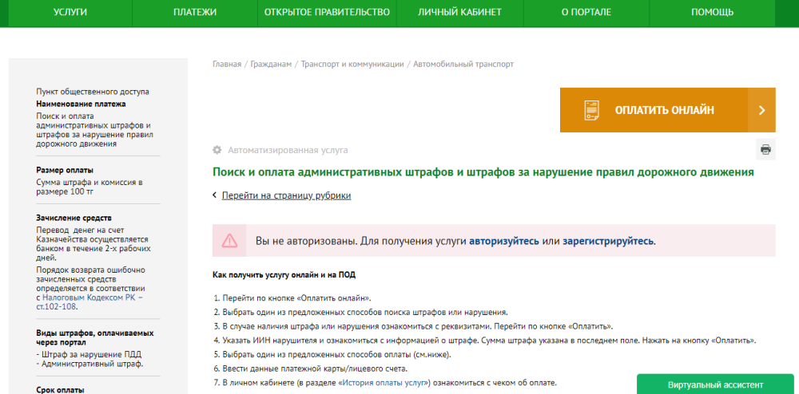Click the Главная breadcrumb link

coord(227,64)
